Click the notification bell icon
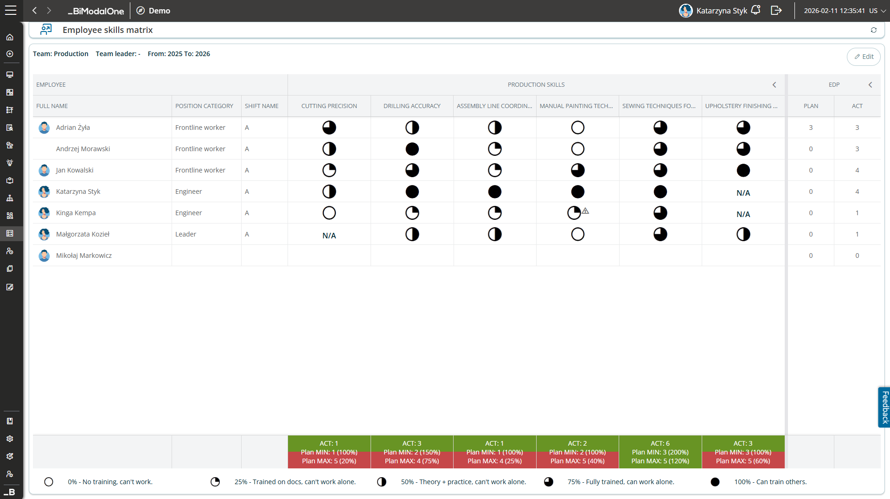Viewport: 890px width, 499px height. coord(756,10)
